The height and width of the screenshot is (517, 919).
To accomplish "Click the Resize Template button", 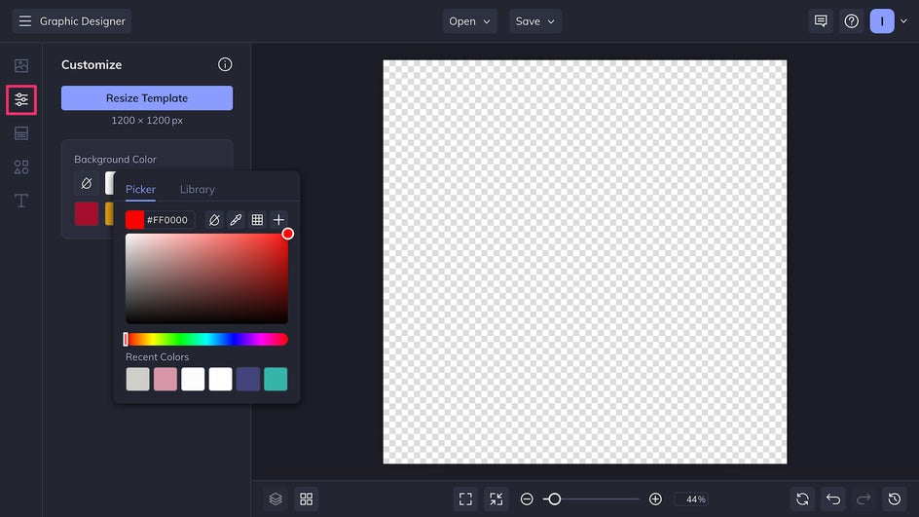I will pyautogui.click(x=147, y=98).
